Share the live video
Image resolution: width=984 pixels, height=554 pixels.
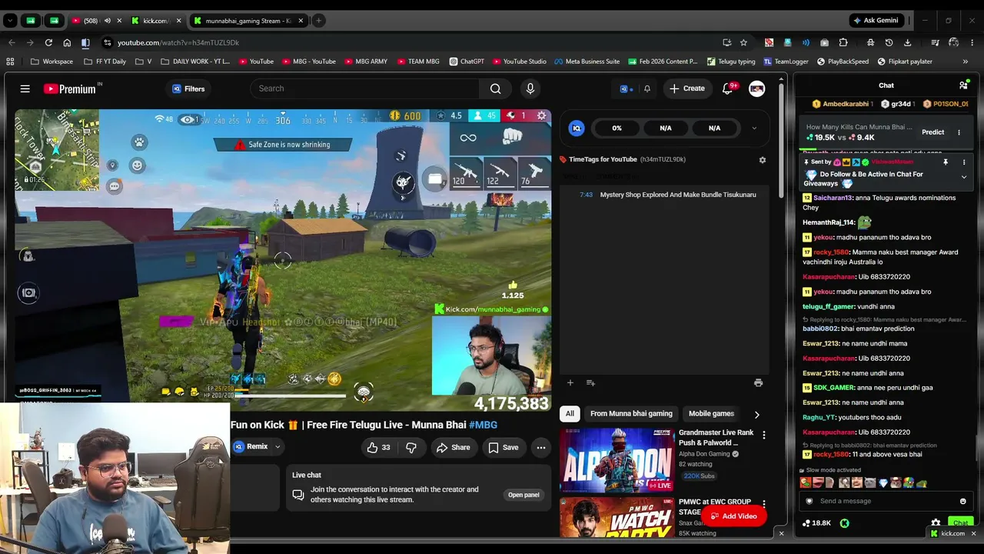click(453, 447)
